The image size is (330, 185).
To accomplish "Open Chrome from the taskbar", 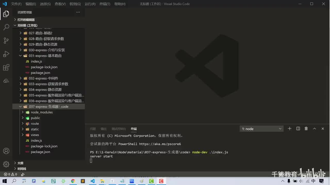I will [x=73, y=181].
